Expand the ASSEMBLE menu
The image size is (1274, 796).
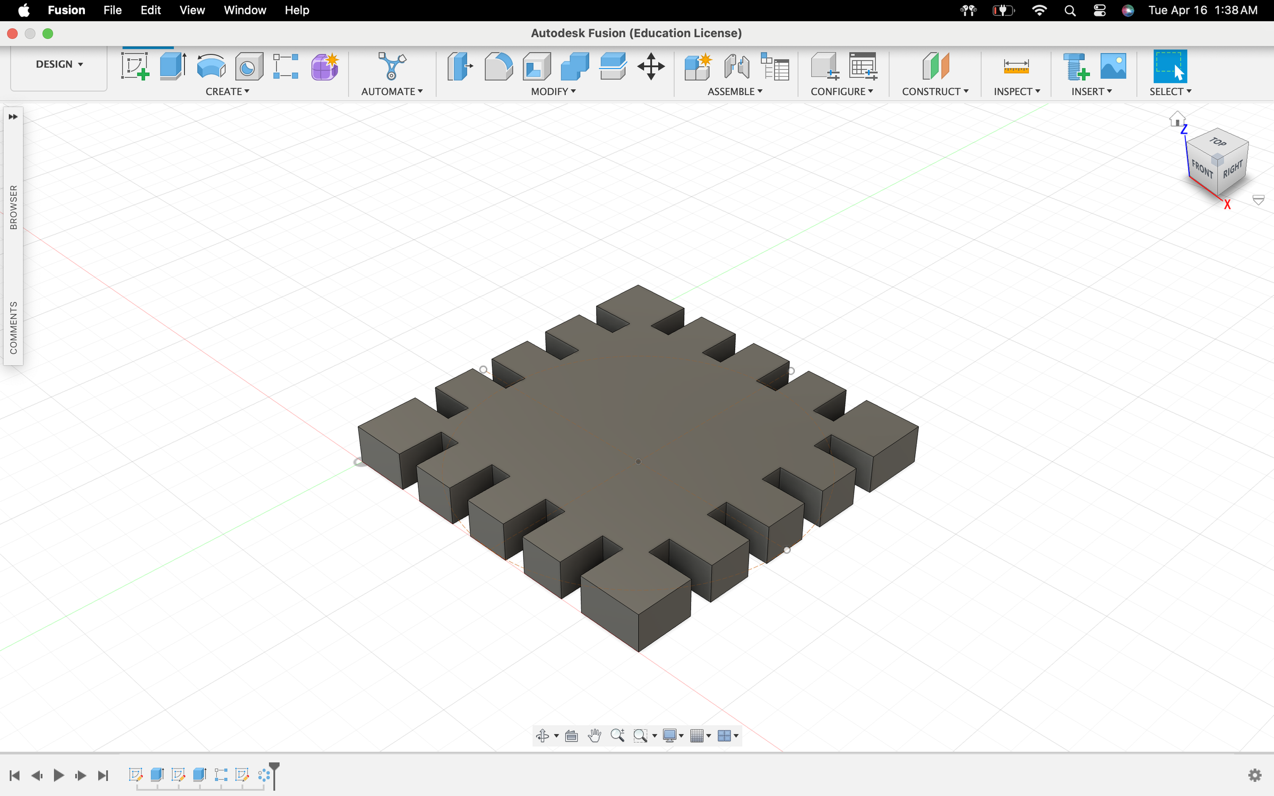click(735, 91)
